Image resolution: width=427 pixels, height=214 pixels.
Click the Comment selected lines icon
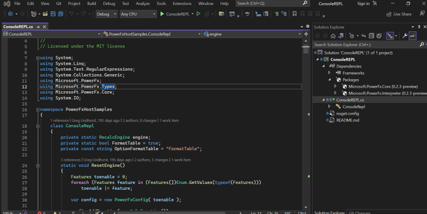coord(276,14)
